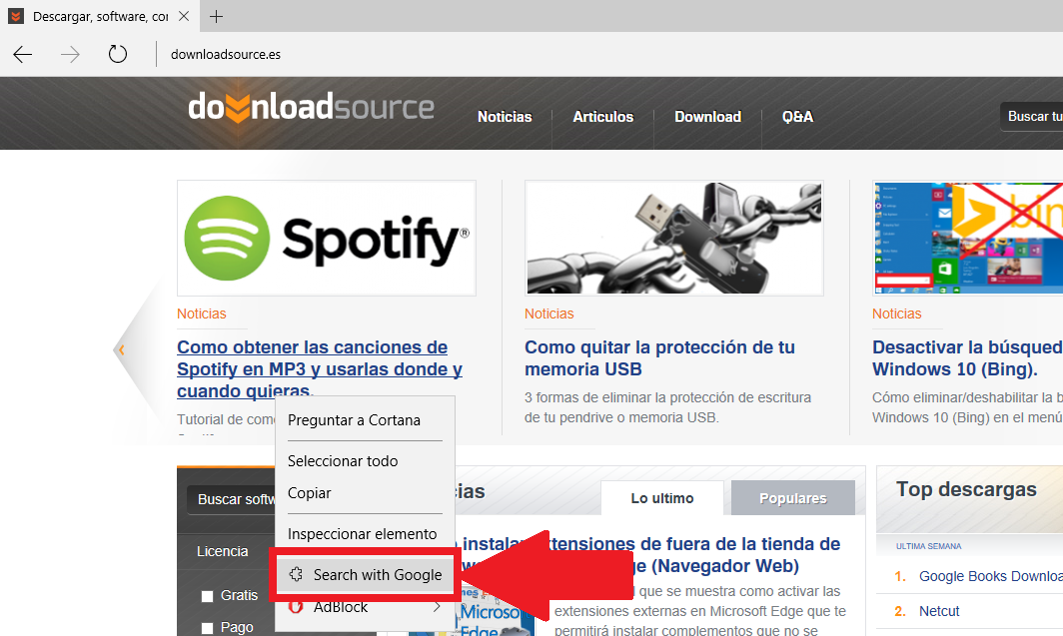Open the Noticias navigation item
Image resolution: width=1063 pixels, height=636 pixels.
(x=505, y=117)
